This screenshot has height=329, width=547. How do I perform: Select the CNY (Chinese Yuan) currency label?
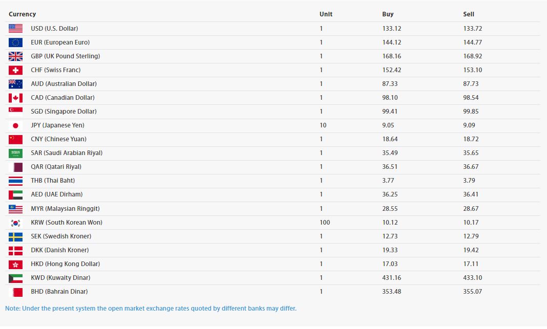pyautogui.click(x=58, y=139)
